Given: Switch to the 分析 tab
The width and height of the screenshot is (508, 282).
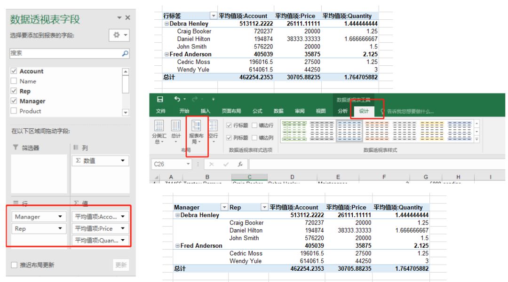Looking at the screenshot, I should [343, 111].
